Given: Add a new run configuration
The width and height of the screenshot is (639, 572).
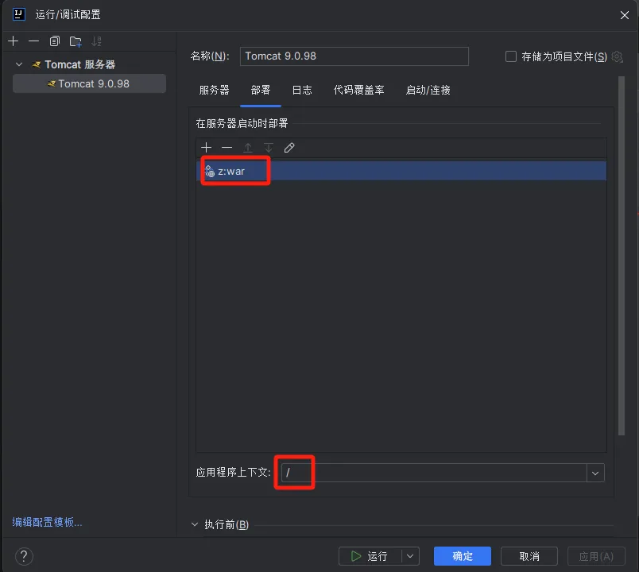Looking at the screenshot, I should (x=13, y=41).
